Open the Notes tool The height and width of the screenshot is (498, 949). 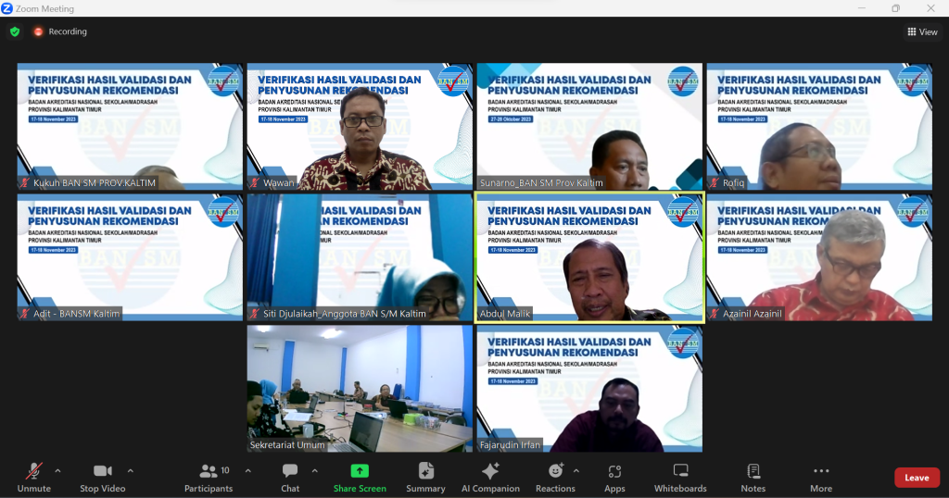click(x=753, y=478)
